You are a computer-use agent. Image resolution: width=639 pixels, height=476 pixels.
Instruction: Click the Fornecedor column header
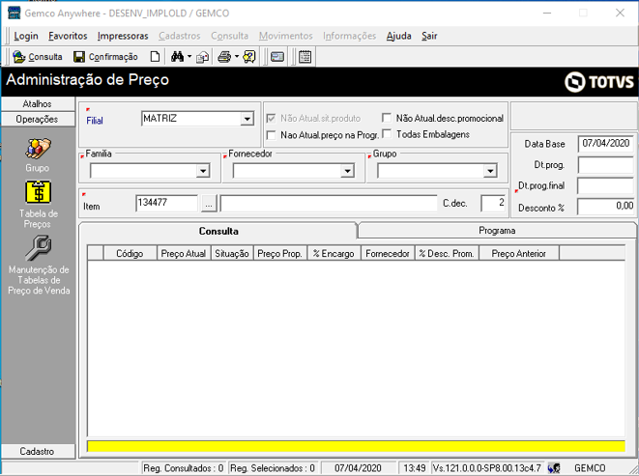388,253
